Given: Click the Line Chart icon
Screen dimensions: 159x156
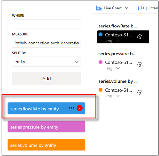Looking at the screenshot, I should (x=99, y=8).
